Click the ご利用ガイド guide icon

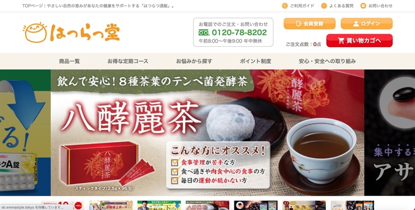[285, 6]
